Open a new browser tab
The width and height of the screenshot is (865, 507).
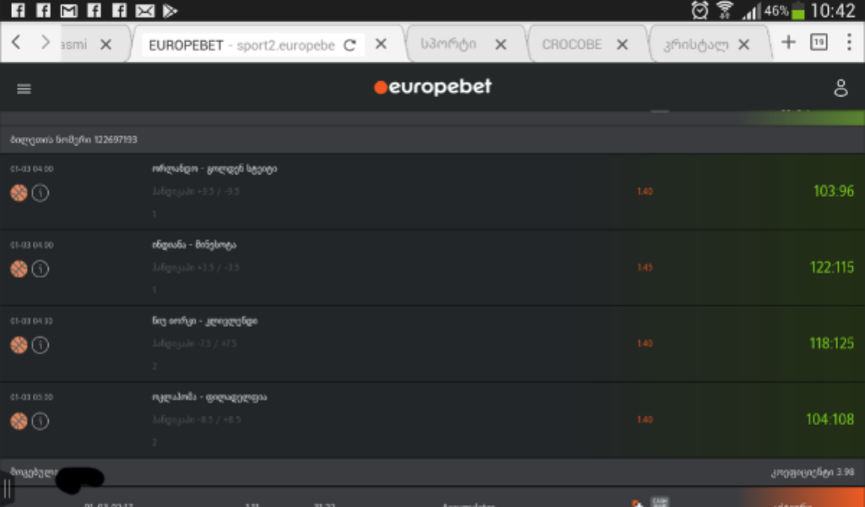(x=788, y=42)
